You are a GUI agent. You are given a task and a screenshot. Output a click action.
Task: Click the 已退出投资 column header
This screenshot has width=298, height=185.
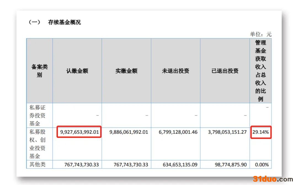click(x=225, y=71)
